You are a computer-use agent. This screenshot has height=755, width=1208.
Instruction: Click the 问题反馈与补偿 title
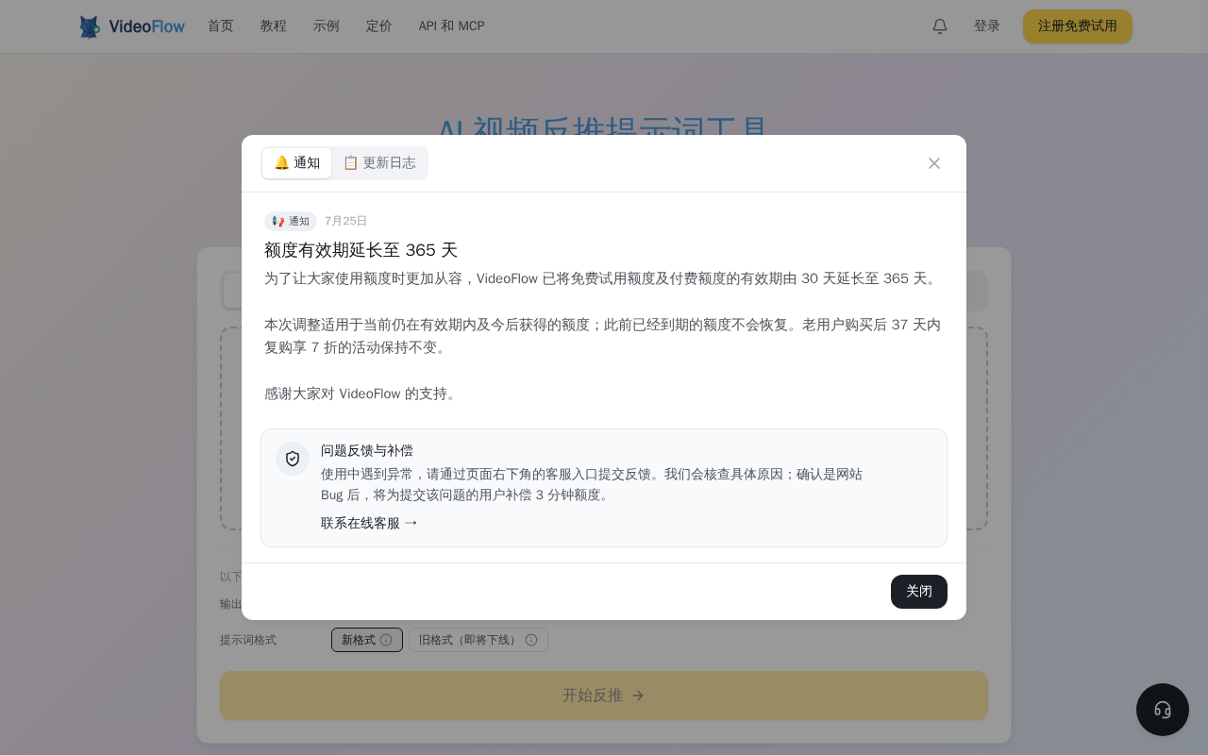click(x=367, y=450)
